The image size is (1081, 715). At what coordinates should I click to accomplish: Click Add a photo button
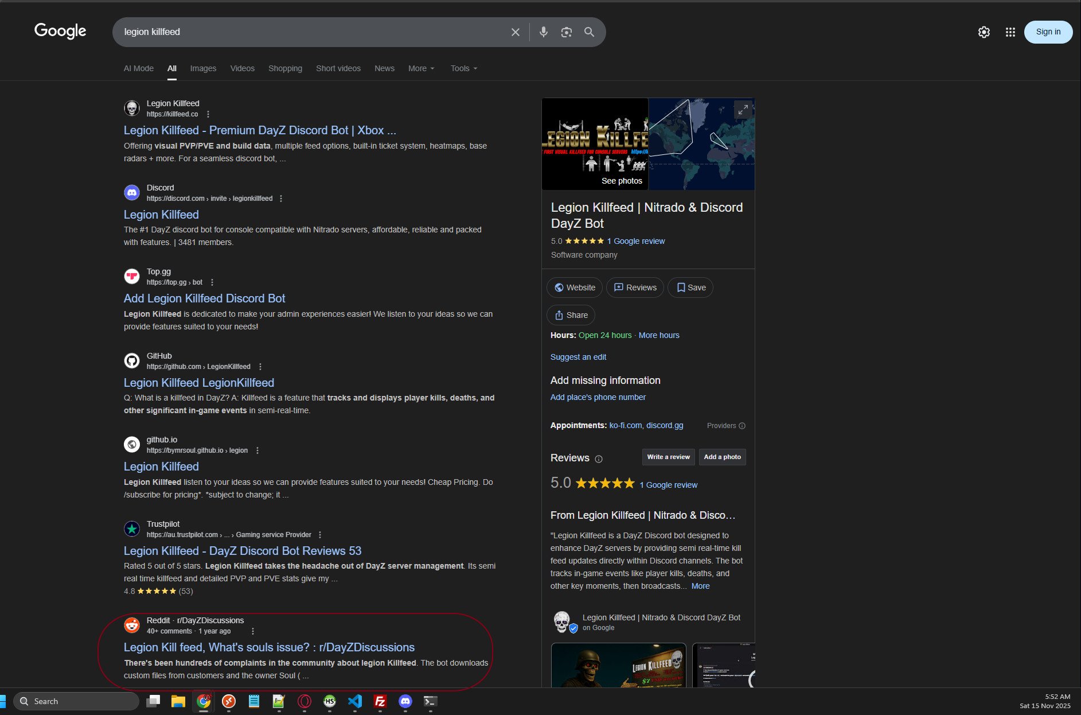coord(723,457)
